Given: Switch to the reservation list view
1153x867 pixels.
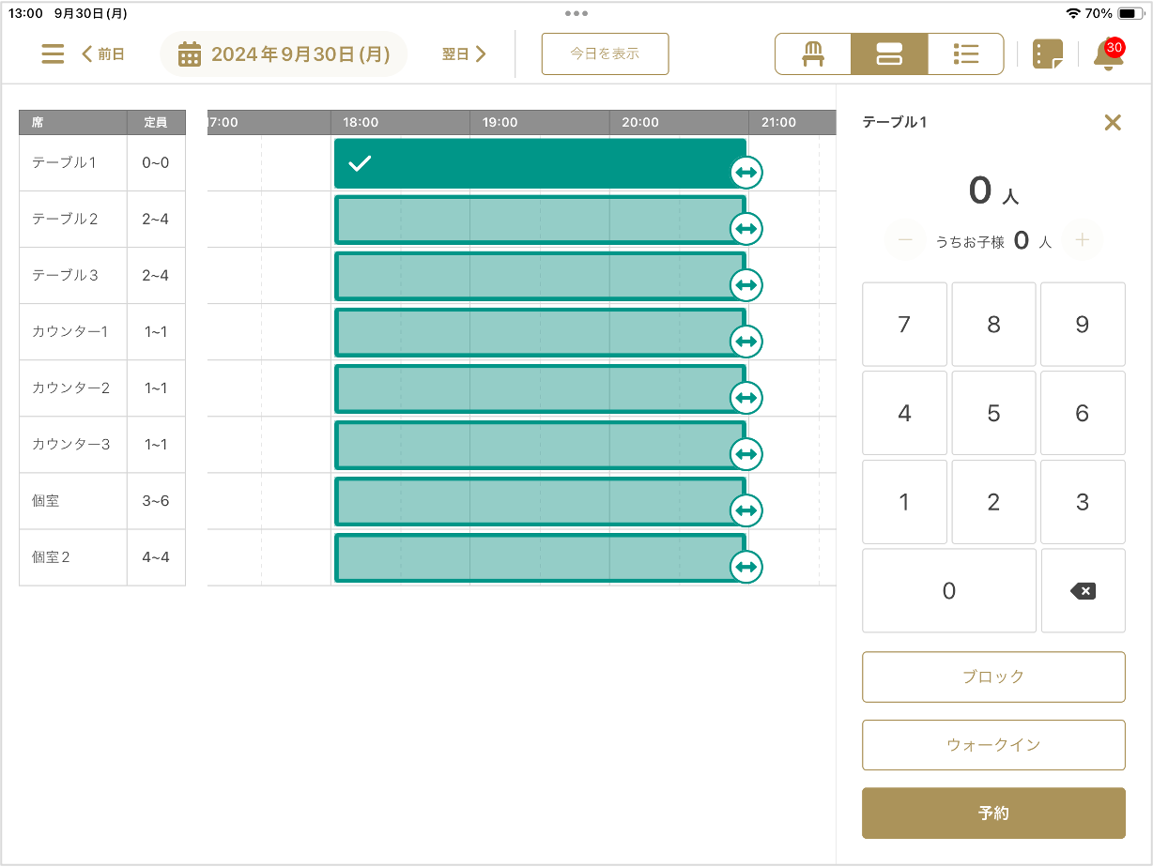Looking at the screenshot, I should (965, 54).
